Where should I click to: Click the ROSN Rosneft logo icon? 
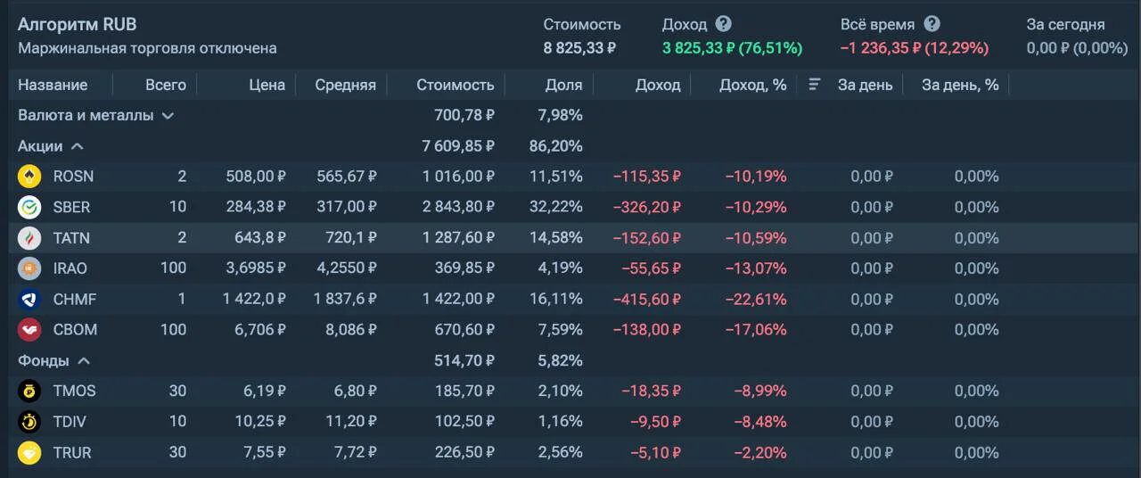(x=29, y=177)
